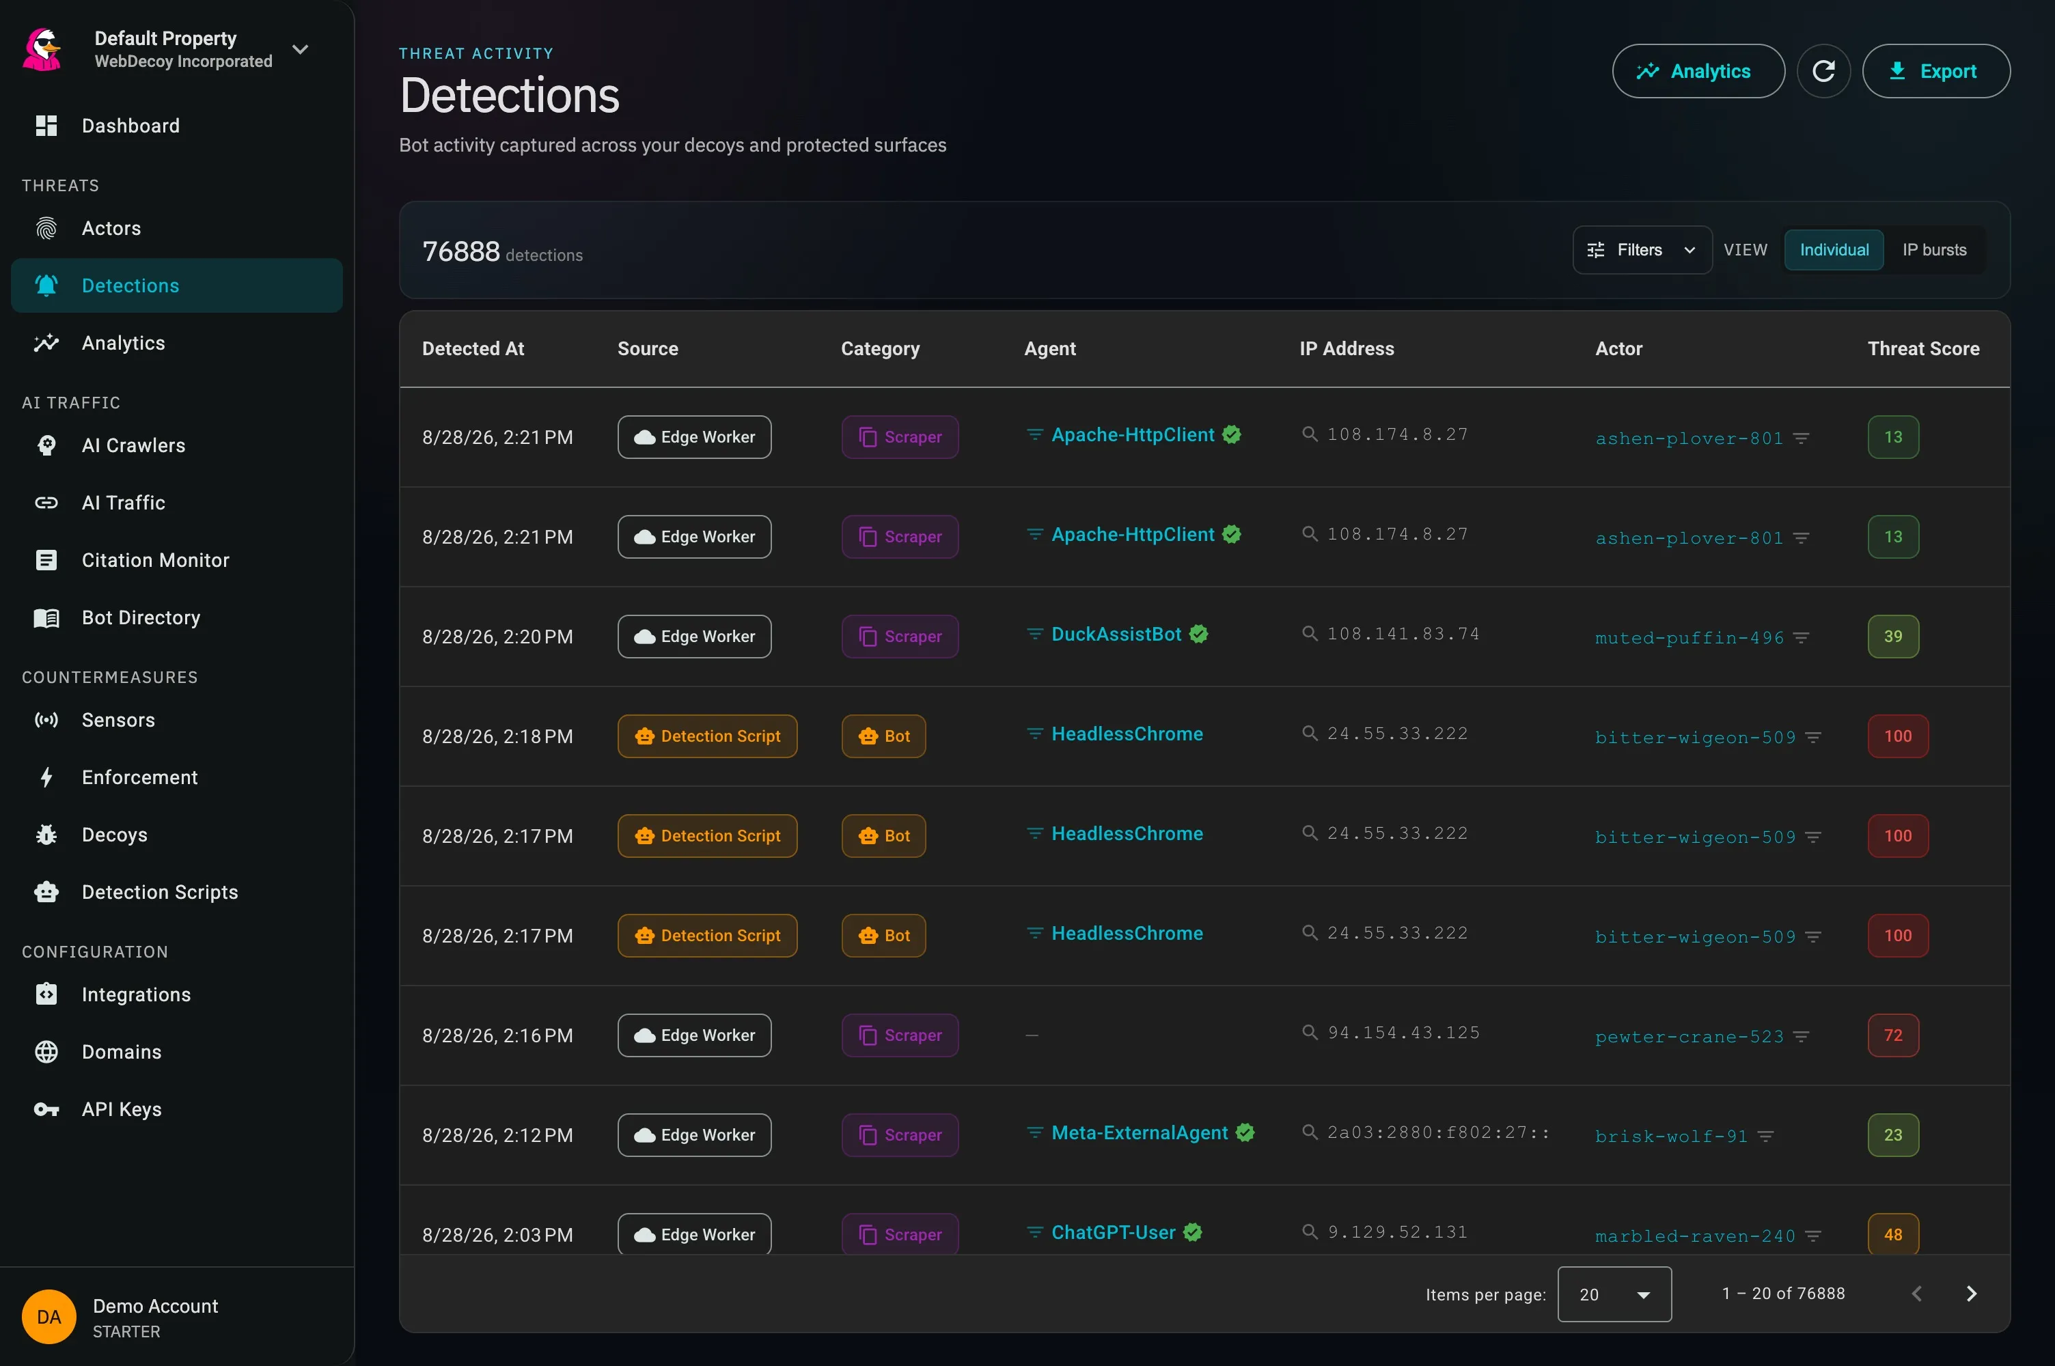The height and width of the screenshot is (1366, 2055).
Task: Click the refresh icon button
Action: [x=1823, y=70]
